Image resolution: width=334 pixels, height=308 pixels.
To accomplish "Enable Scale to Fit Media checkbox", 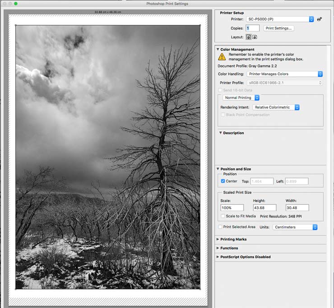I will tap(223, 216).
